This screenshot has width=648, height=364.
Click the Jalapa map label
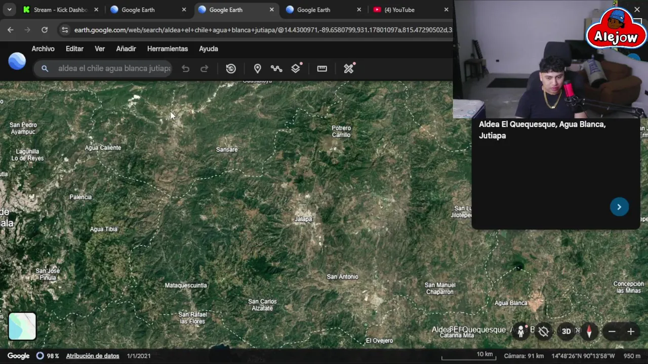(x=303, y=219)
